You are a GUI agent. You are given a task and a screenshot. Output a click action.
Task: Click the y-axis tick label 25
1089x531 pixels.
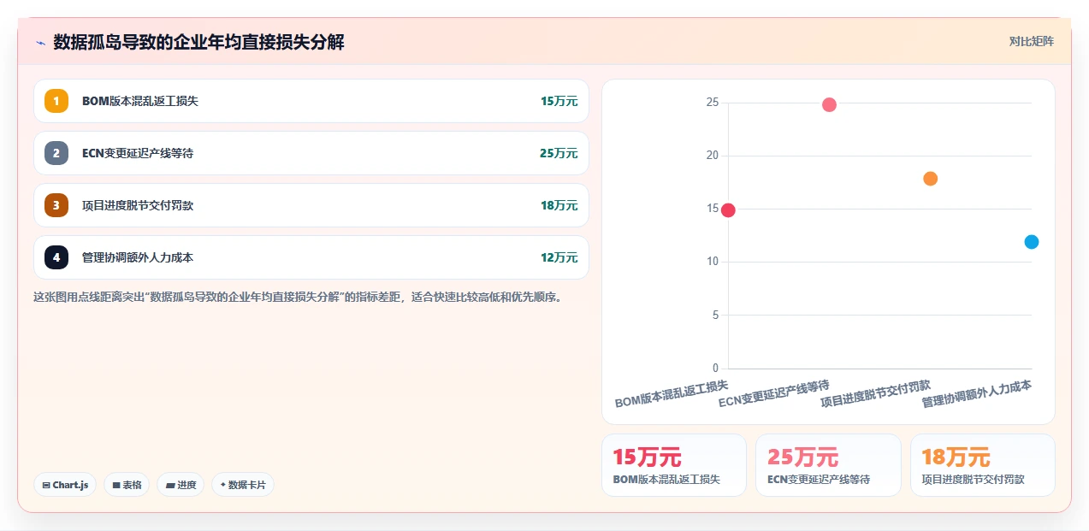pyautogui.click(x=712, y=103)
